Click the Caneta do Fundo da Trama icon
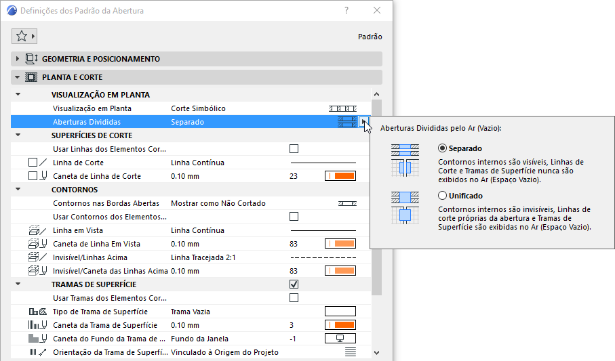This screenshot has height=361, width=615. 38,338
